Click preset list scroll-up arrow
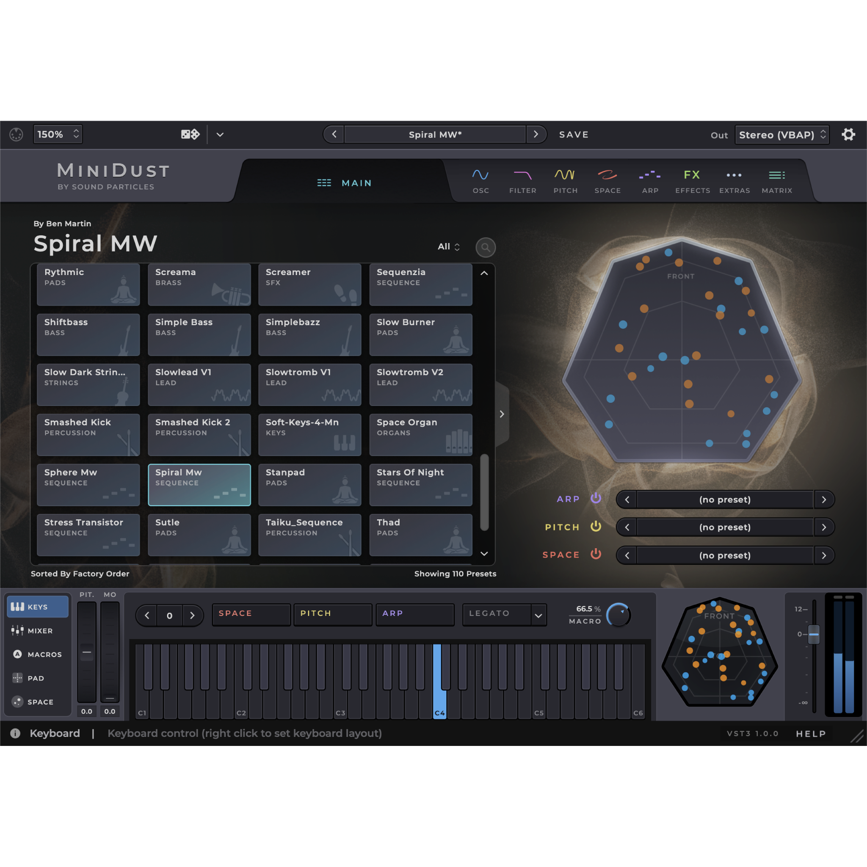 tap(484, 273)
